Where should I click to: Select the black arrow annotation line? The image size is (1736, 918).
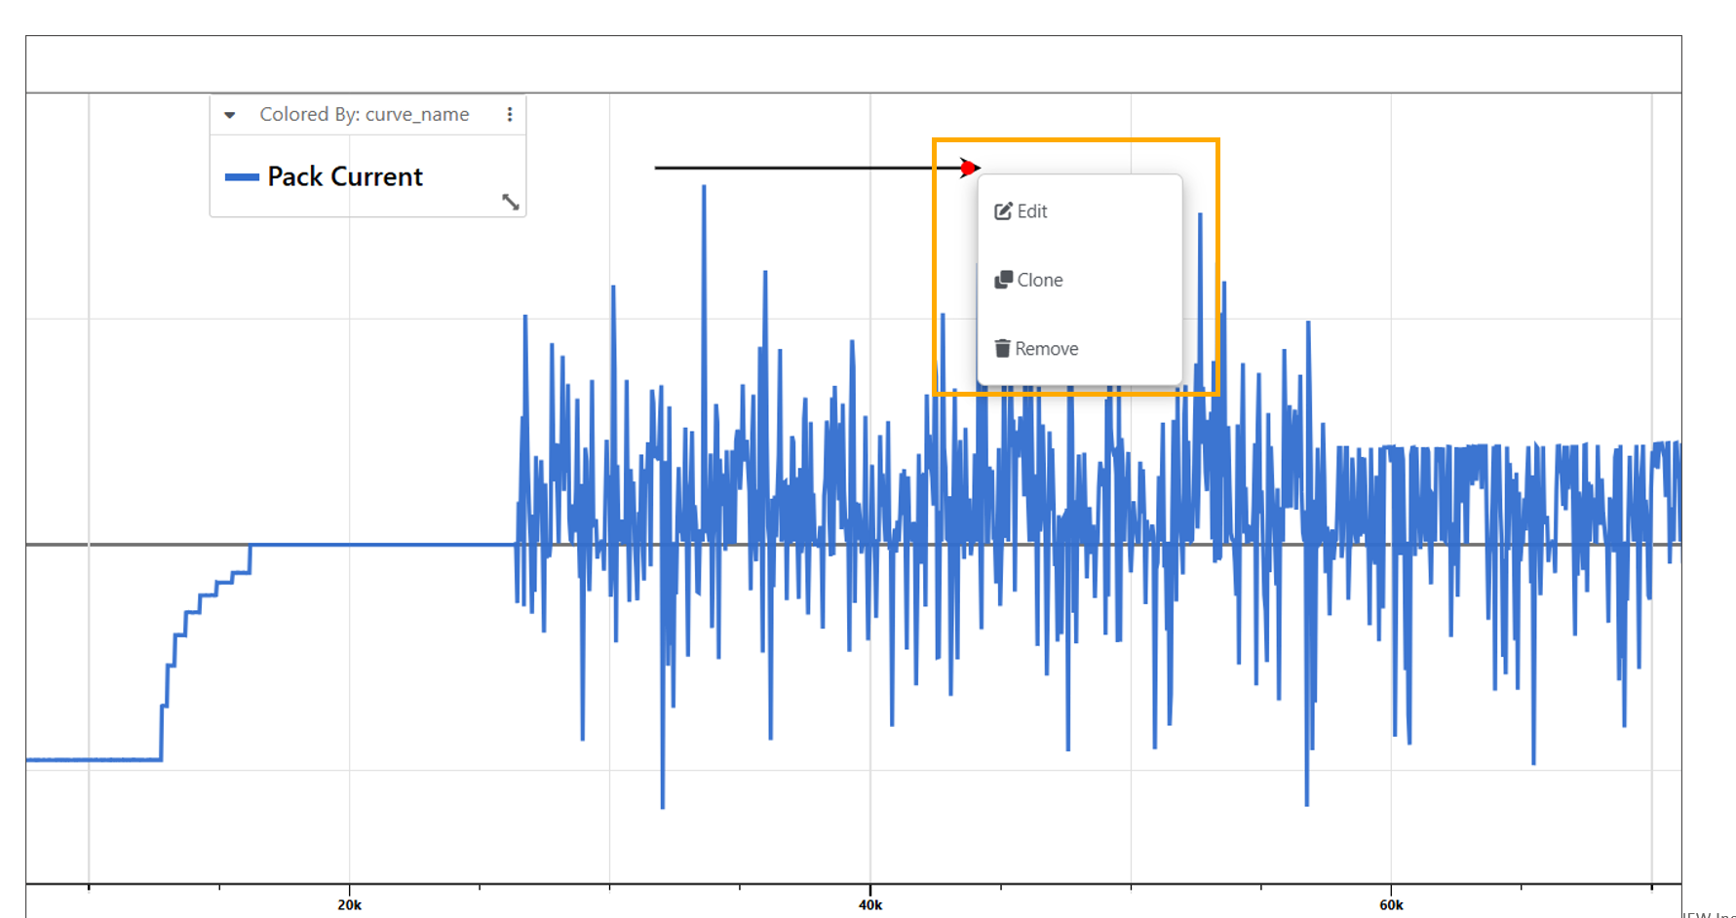[799, 168]
